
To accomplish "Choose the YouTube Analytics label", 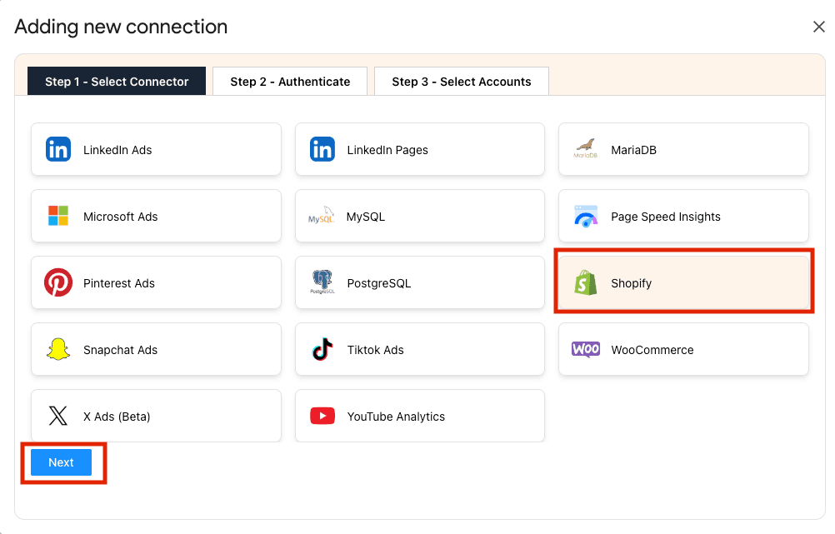I will pyautogui.click(x=396, y=417).
